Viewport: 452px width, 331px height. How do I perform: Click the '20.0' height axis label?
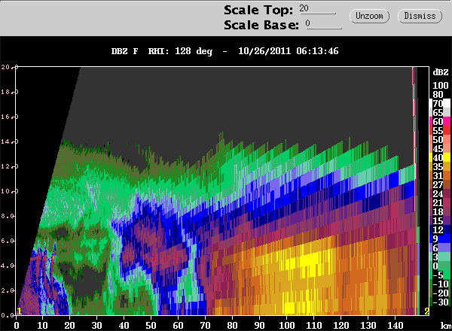10,67
